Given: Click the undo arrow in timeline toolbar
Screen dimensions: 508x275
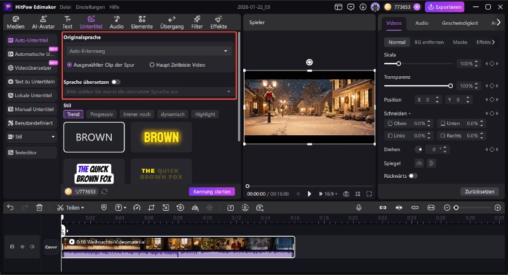Looking at the screenshot, I should (10, 208).
